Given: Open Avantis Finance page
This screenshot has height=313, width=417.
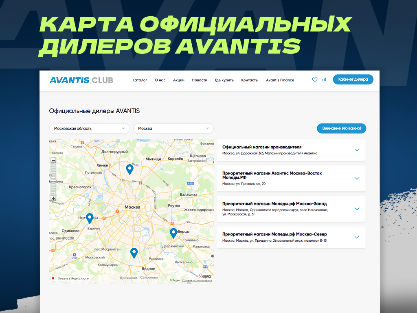Looking at the screenshot, I should [280, 80].
